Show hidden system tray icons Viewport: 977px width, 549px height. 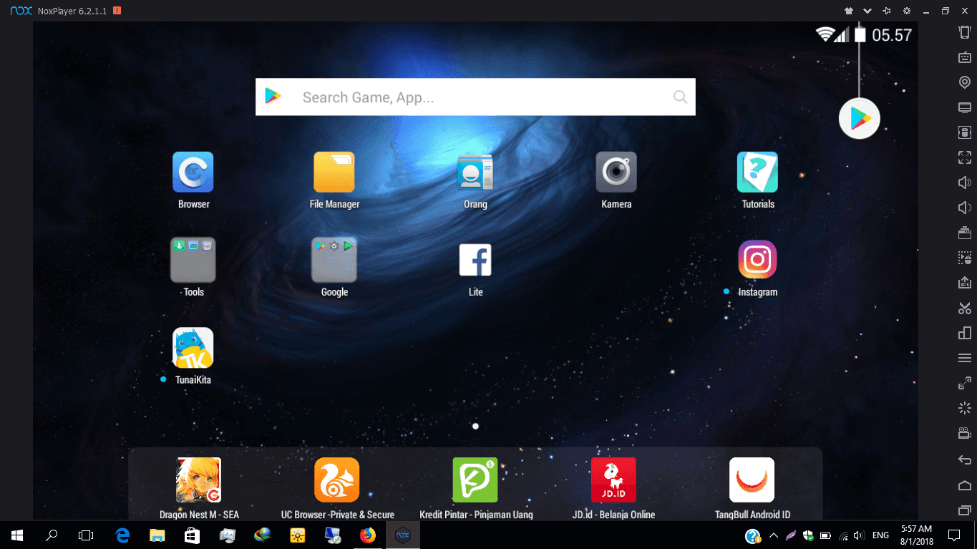pyautogui.click(x=773, y=535)
